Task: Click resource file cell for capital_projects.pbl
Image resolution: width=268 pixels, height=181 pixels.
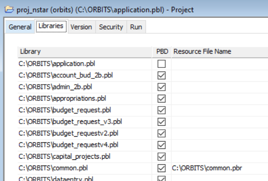Action: coord(220,157)
